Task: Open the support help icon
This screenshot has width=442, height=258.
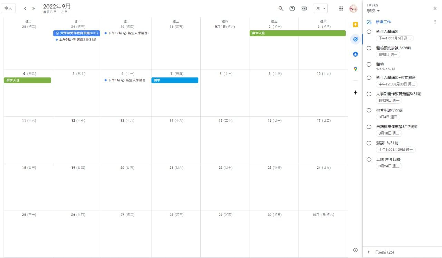Action: 292,8
